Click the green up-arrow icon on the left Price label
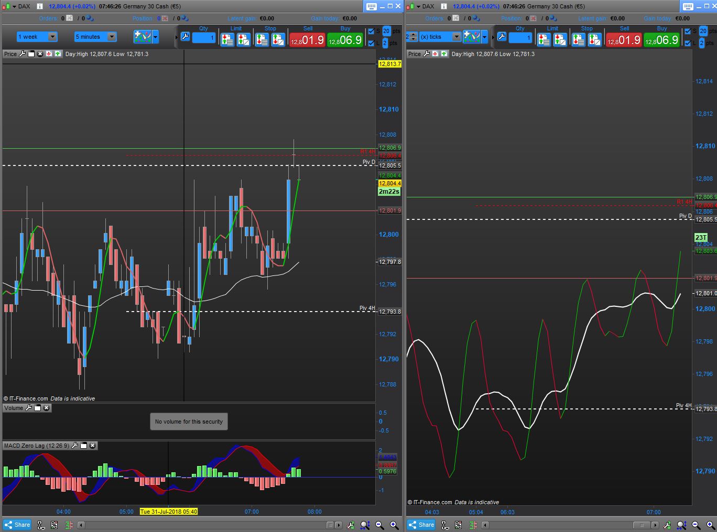 [58, 54]
